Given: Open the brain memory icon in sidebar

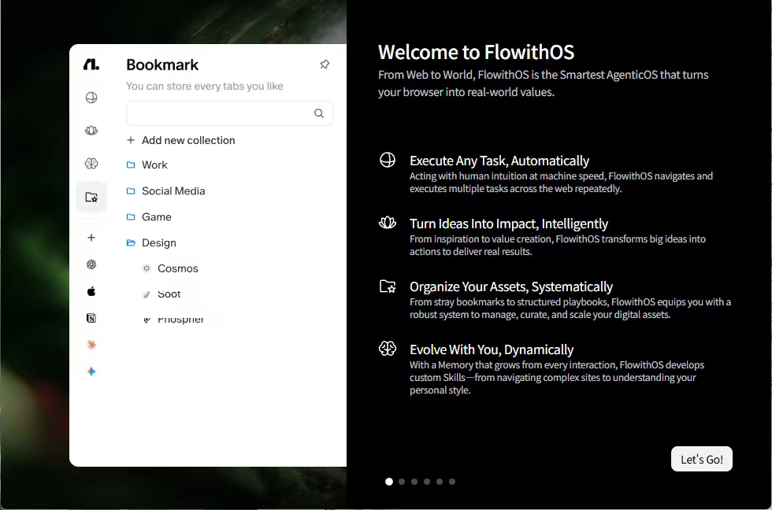Looking at the screenshot, I should point(91,164).
